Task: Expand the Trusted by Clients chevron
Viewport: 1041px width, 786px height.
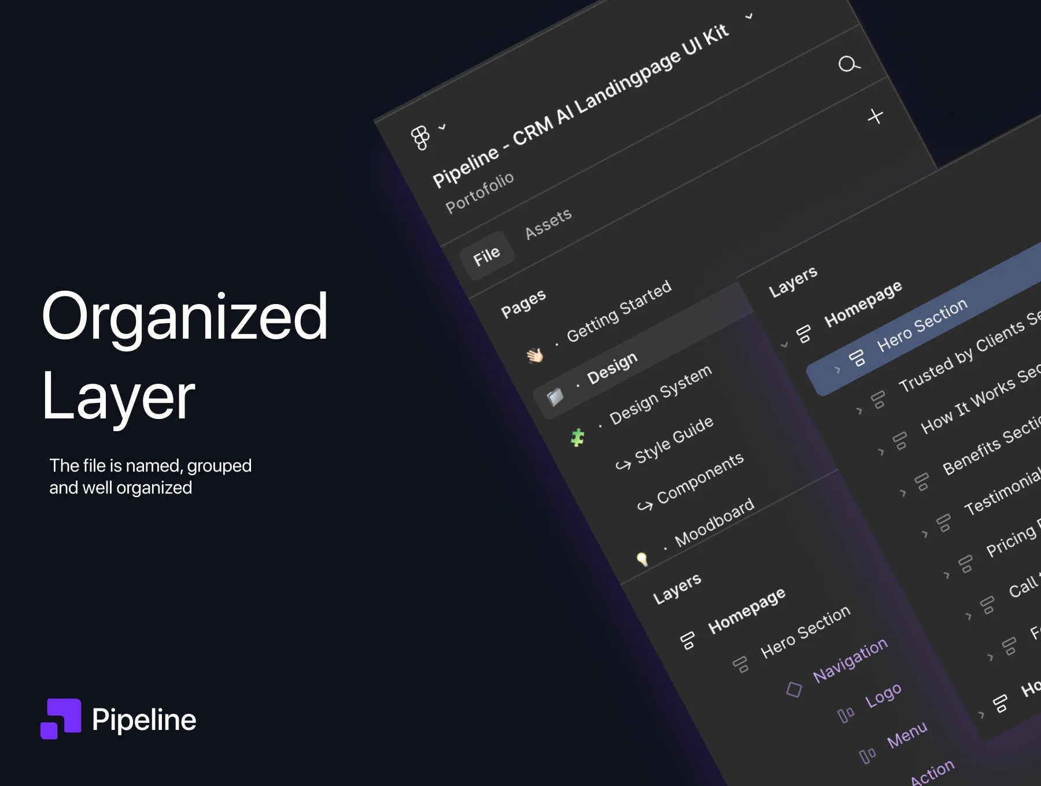Action: point(859,411)
